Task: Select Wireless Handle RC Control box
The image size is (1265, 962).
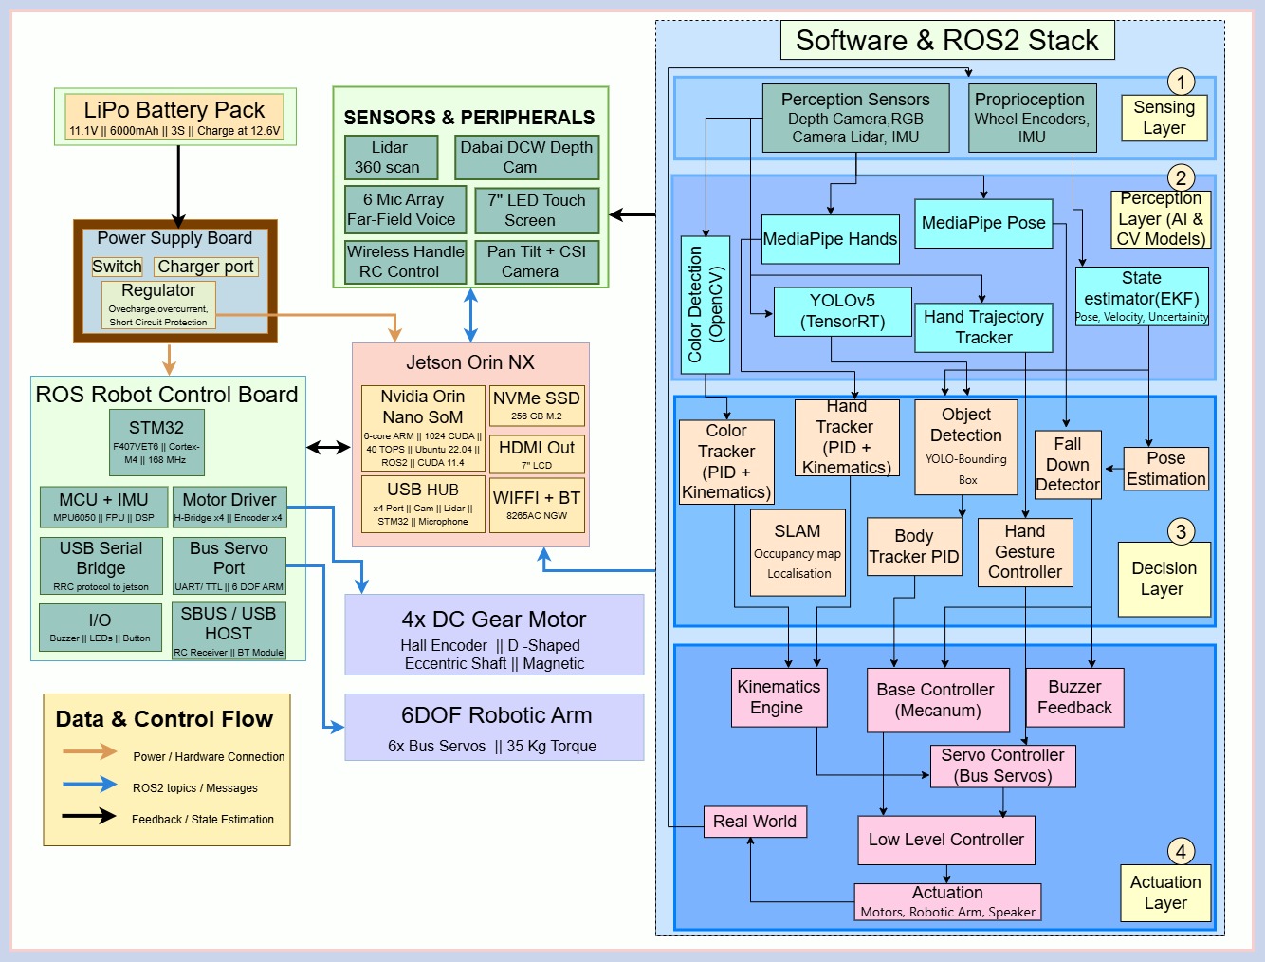Action: click(x=405, y=262)
